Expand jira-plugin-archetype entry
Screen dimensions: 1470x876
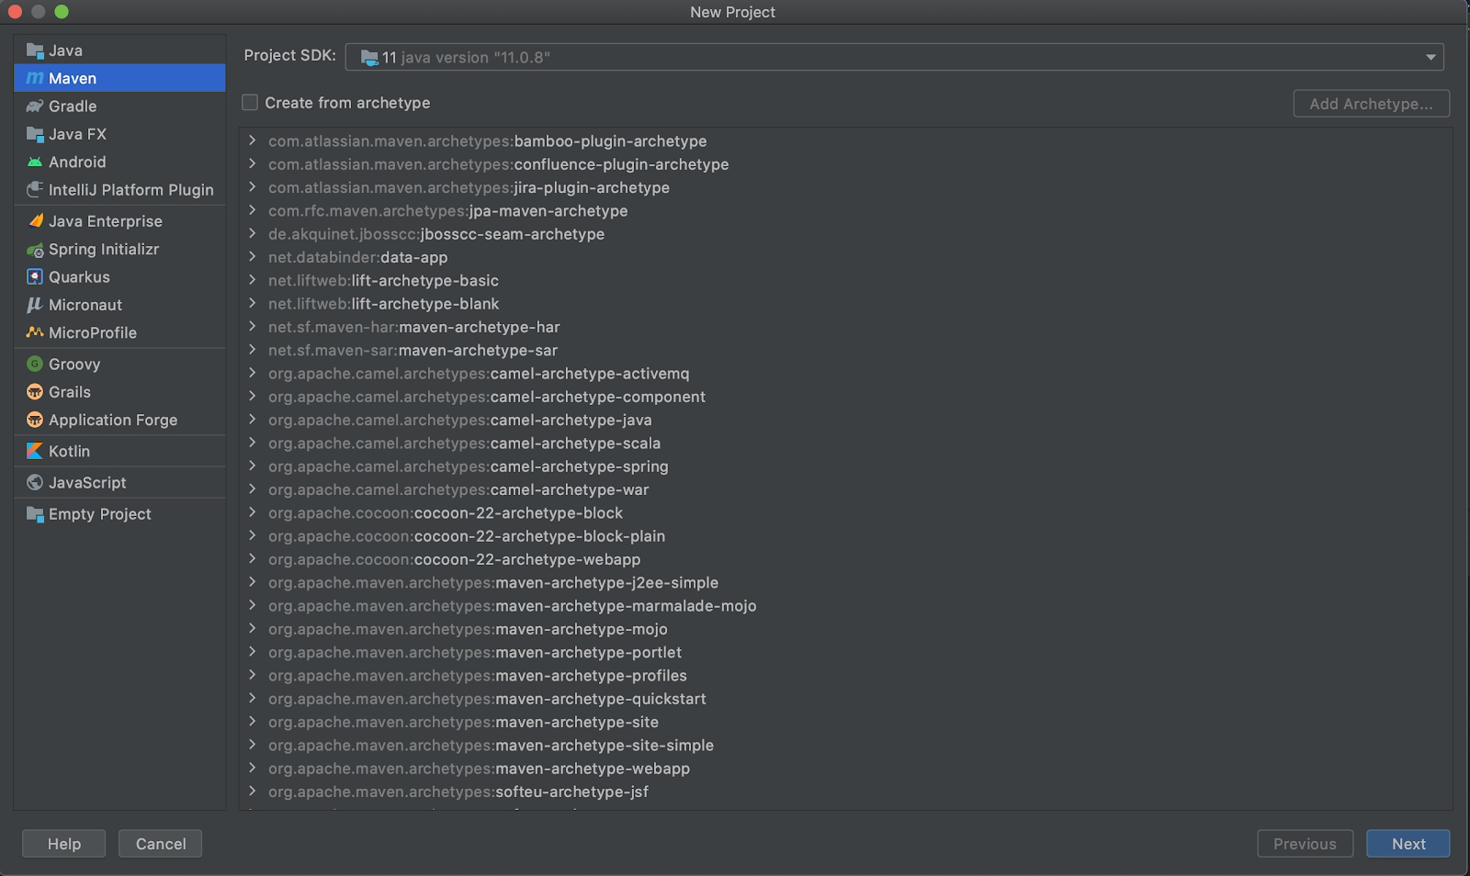tap(252, 187)
